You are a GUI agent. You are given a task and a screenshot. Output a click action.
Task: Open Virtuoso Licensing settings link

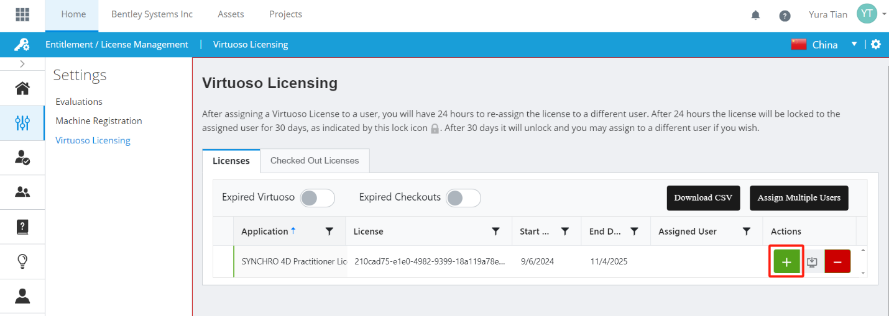[x=93, y=140]
